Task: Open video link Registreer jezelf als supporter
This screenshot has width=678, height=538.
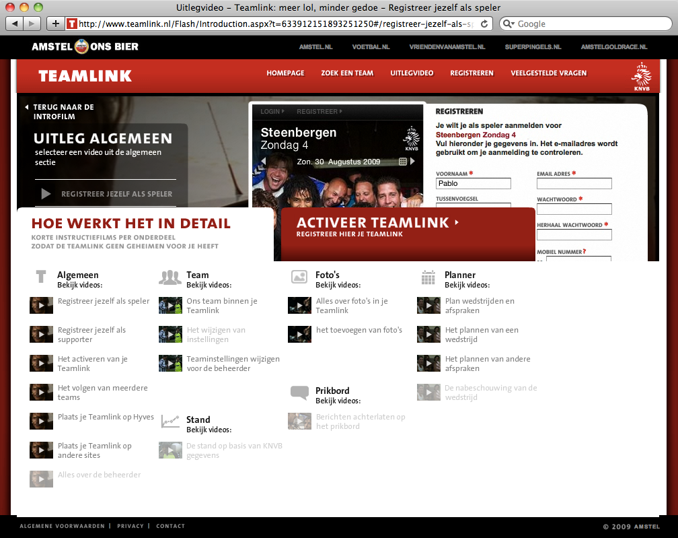Action: pyautogui.click(x=91, y=335)
